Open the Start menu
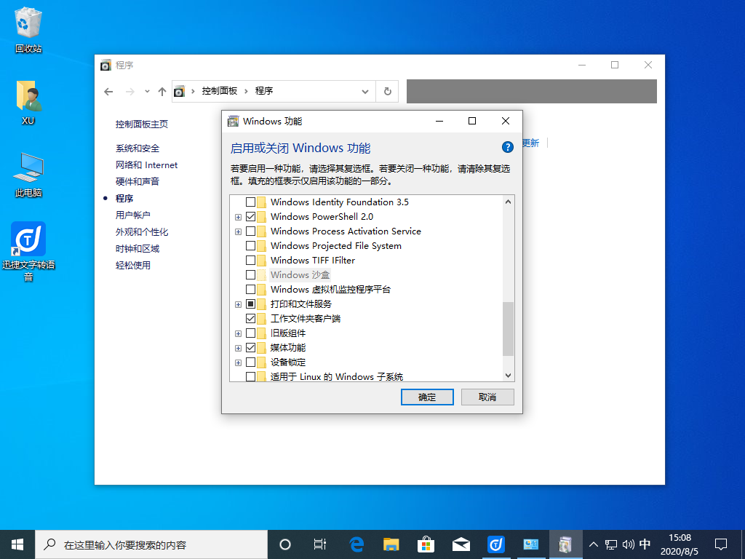This screenshot has height=559, width=745. [17, 544]
